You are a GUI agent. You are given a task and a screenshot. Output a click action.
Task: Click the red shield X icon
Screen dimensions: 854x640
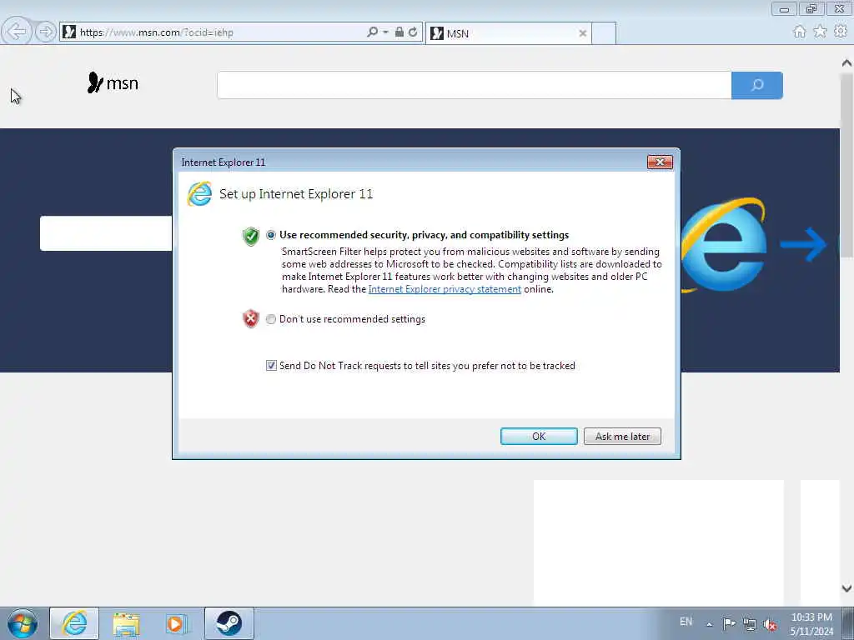(x=250, y=319)
